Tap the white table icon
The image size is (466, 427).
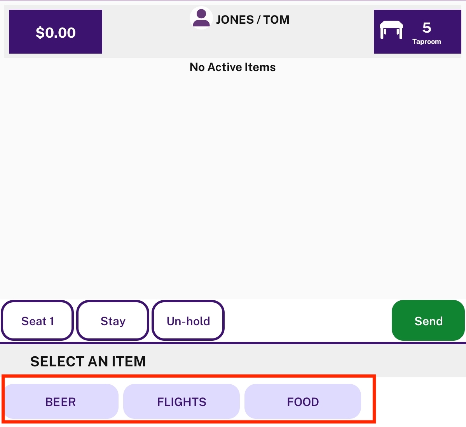(x=391, y=30)
